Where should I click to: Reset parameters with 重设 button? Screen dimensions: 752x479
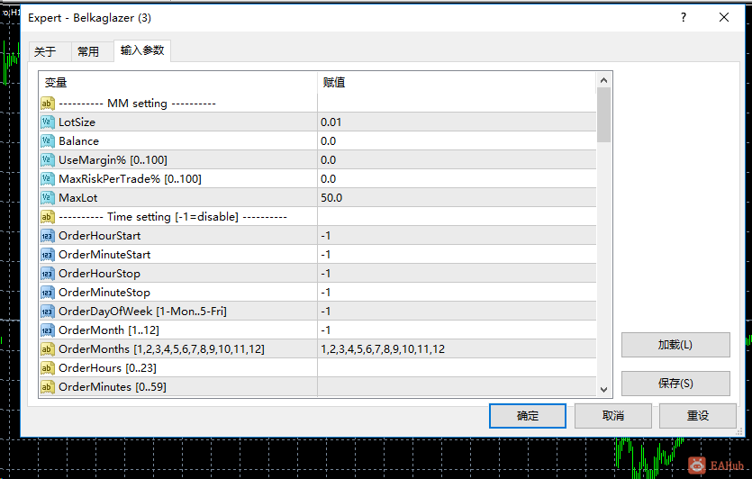(698, 416)
